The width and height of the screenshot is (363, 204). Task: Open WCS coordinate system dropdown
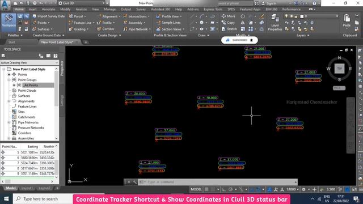(339, 88)
